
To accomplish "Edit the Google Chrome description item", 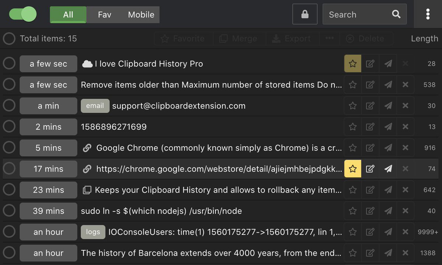I will pyautogui.click(x=370, y=148).
